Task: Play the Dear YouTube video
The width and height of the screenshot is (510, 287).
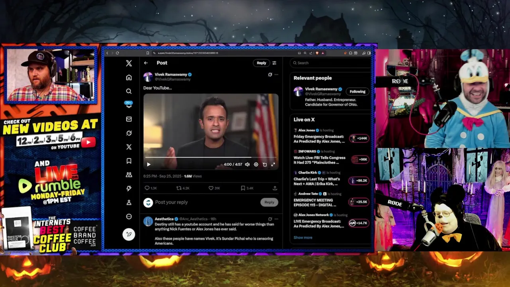Action: [x=149, y=164]
